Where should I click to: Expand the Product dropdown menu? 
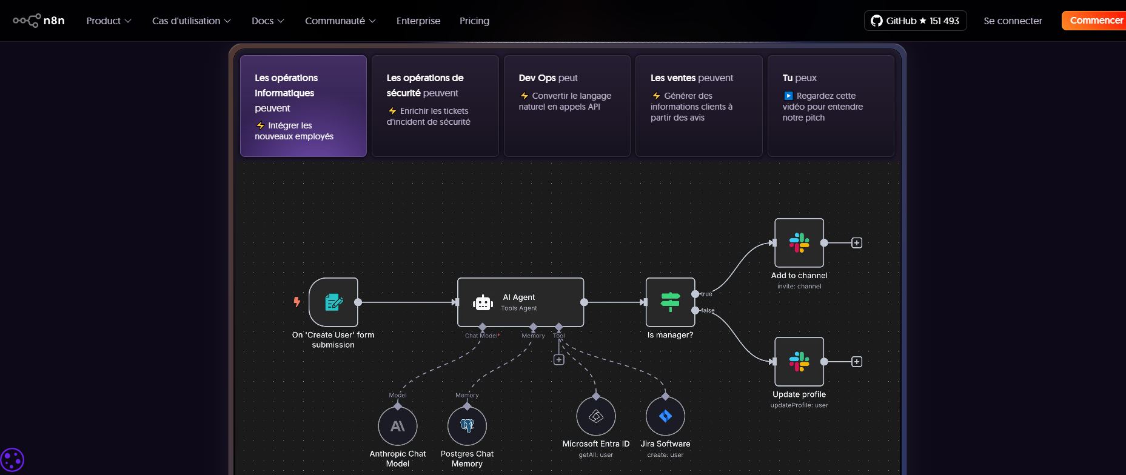pyautogui.click(x=109, y=21)
